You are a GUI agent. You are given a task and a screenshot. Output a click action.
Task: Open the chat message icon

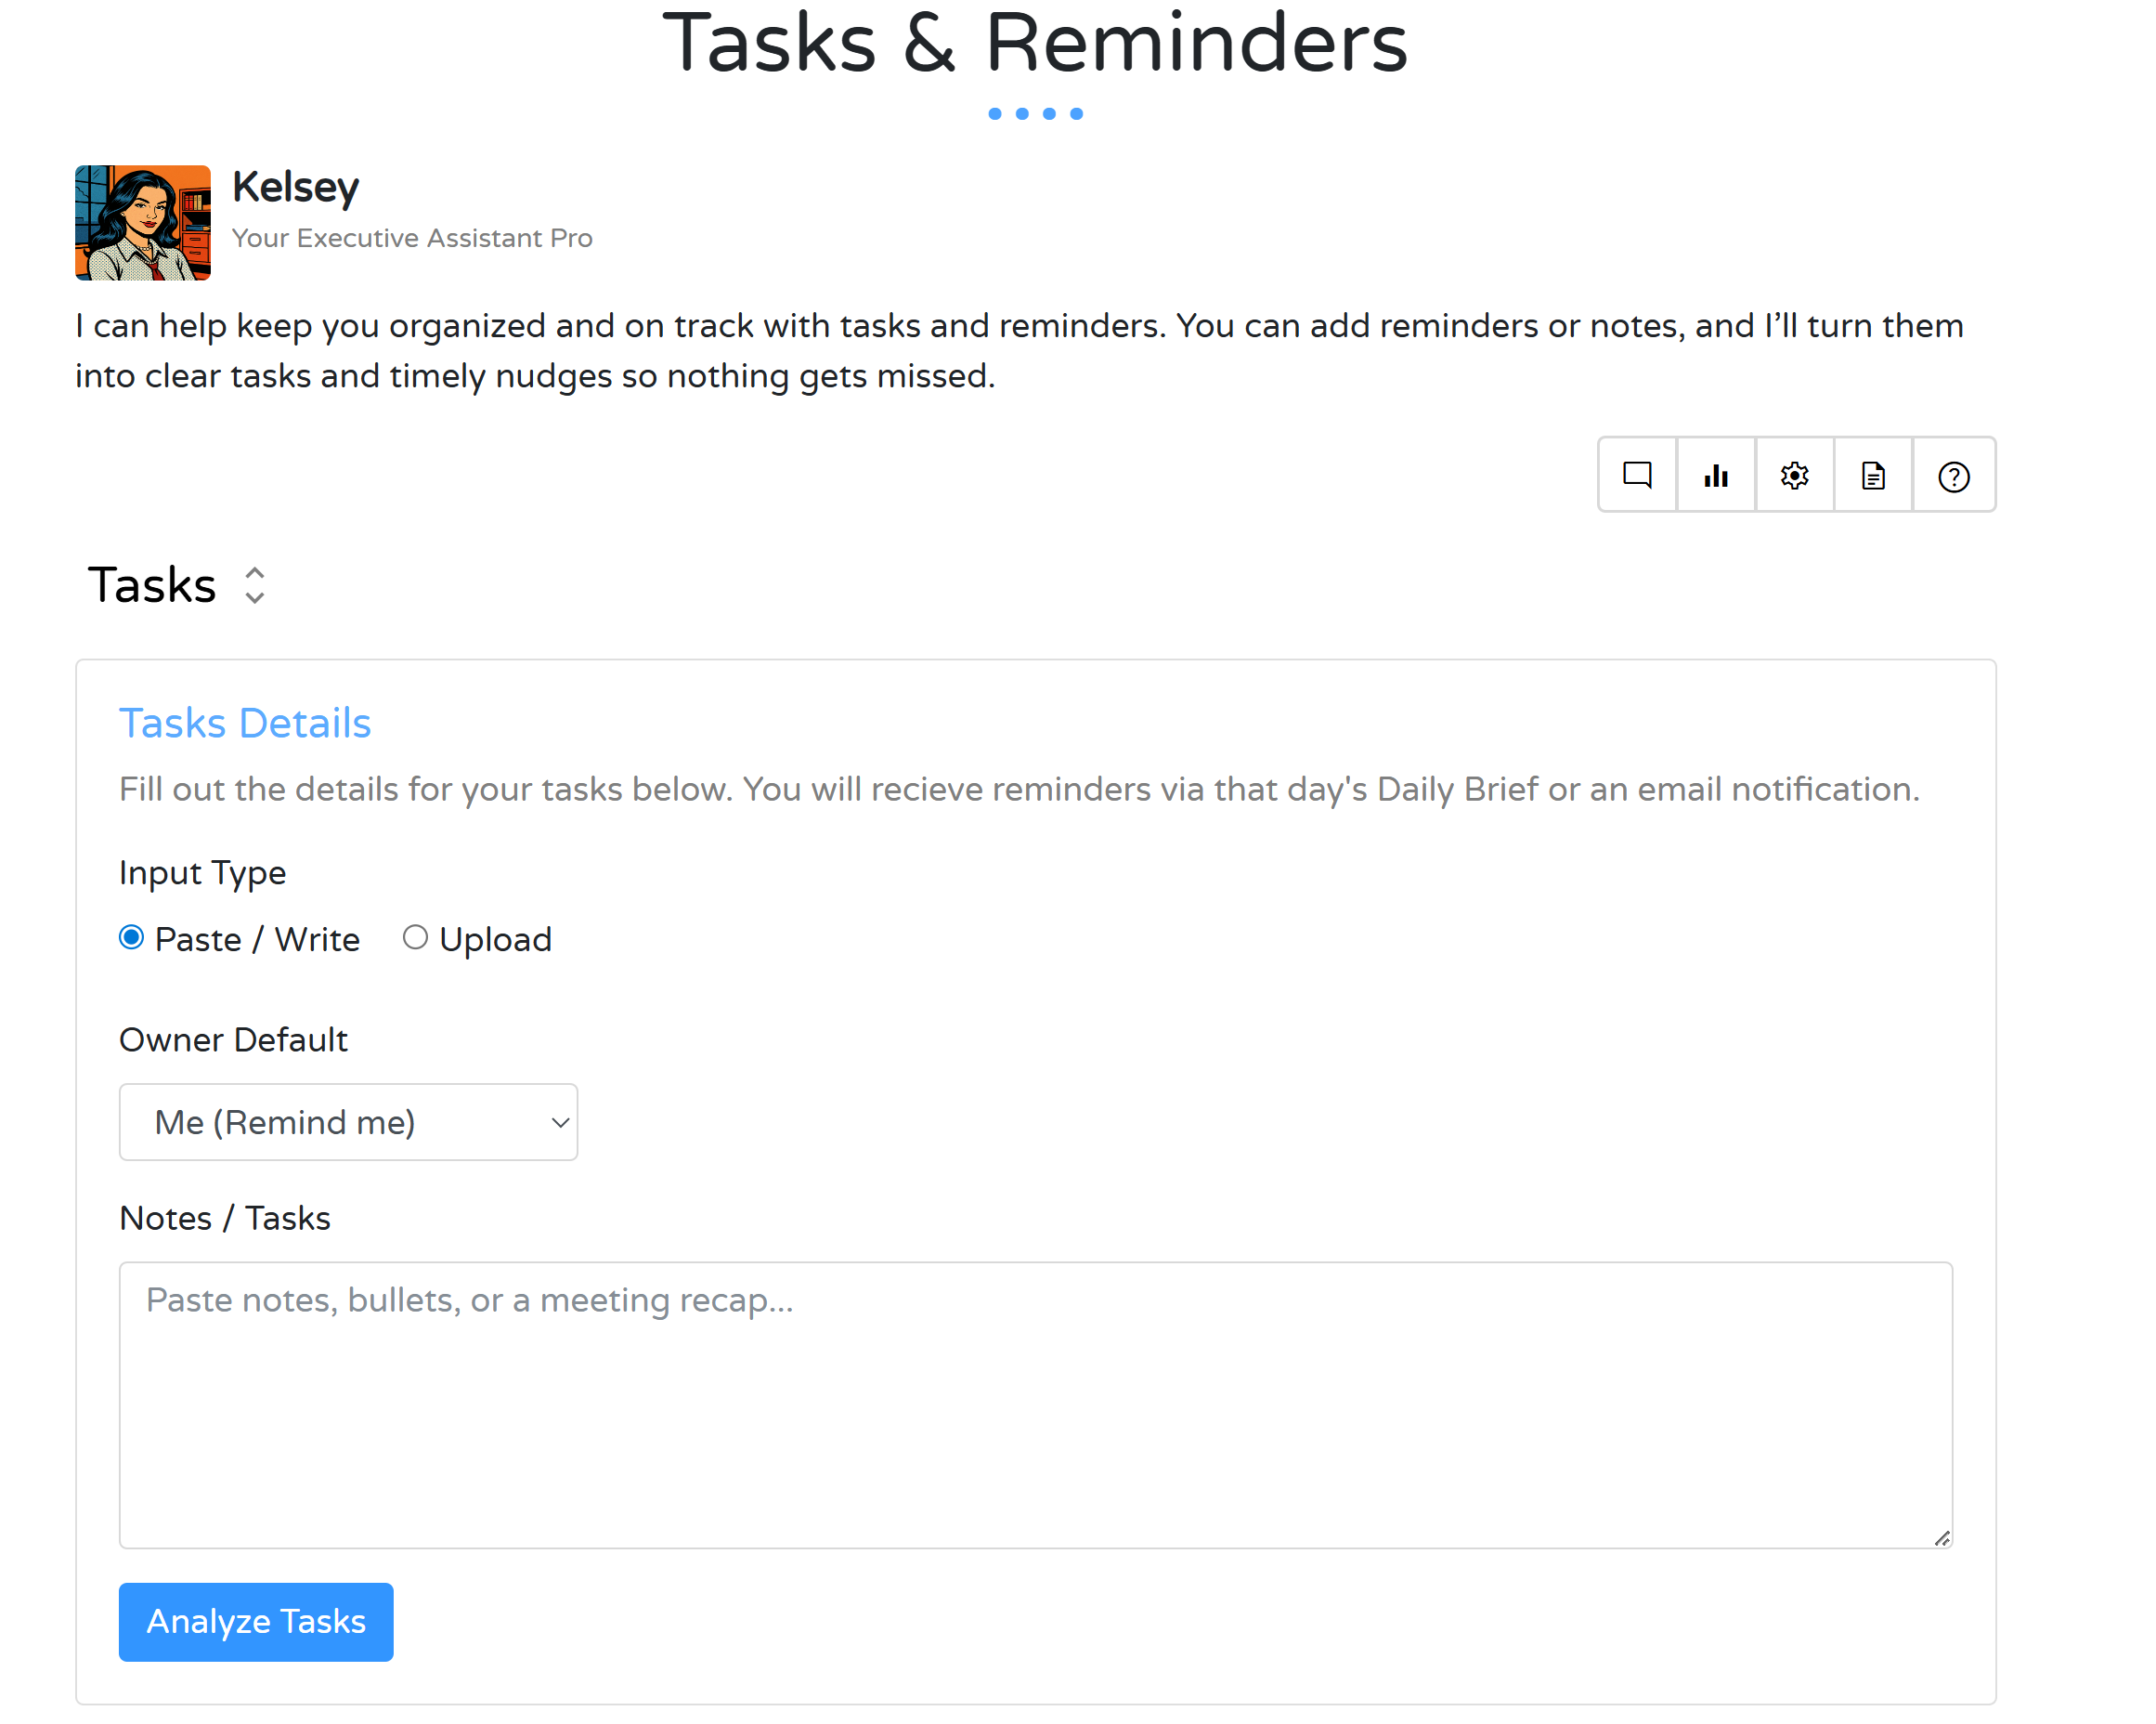[x=1637, y=476]
